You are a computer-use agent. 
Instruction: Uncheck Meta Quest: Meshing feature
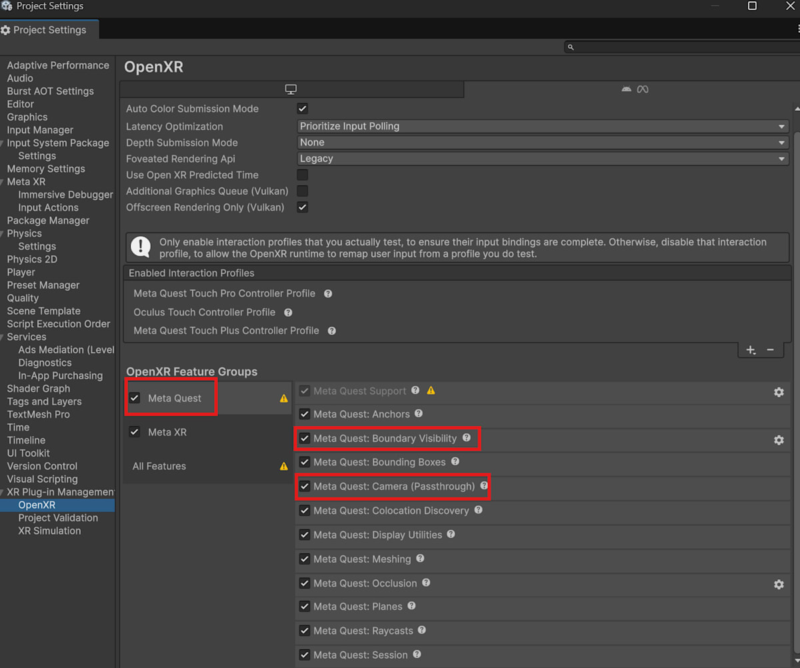[x=305, y=559]
